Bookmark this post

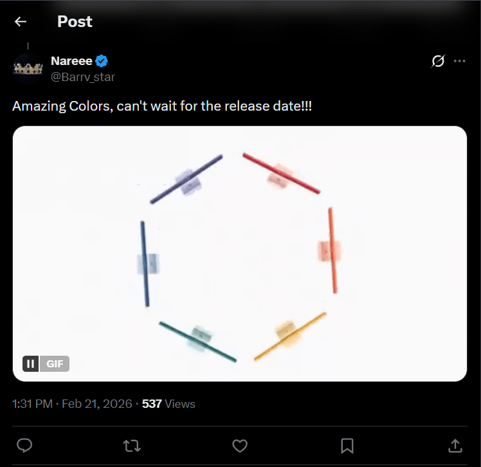pos(347,445)
